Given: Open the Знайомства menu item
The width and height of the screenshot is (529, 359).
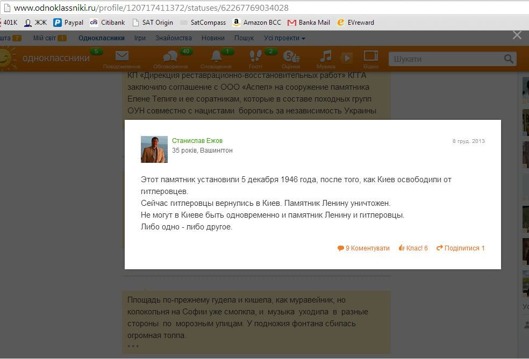Looking at the screenshot, I should pos(173,38).
